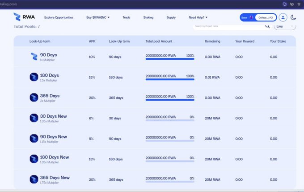The width and height of the screenshot is (304, 192).
Task: Click the 1.75x Multiplier label
Action: click(x=49, y=183)
